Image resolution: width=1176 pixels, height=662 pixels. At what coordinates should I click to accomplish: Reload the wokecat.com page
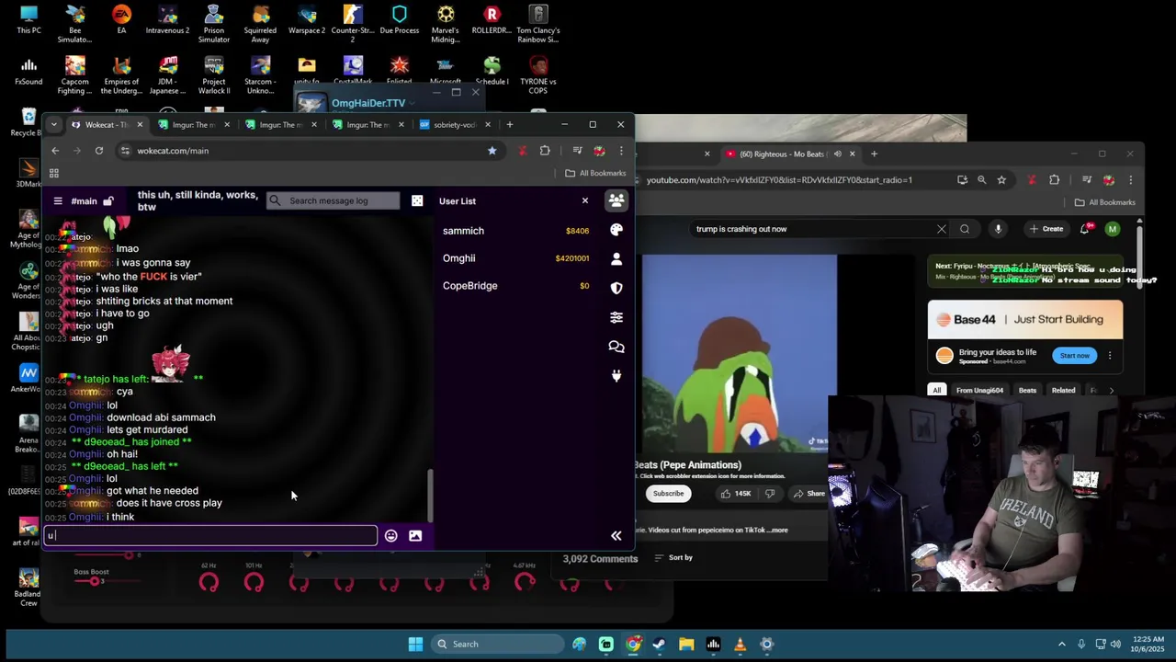pyautogui.click(x=99, y=151)
